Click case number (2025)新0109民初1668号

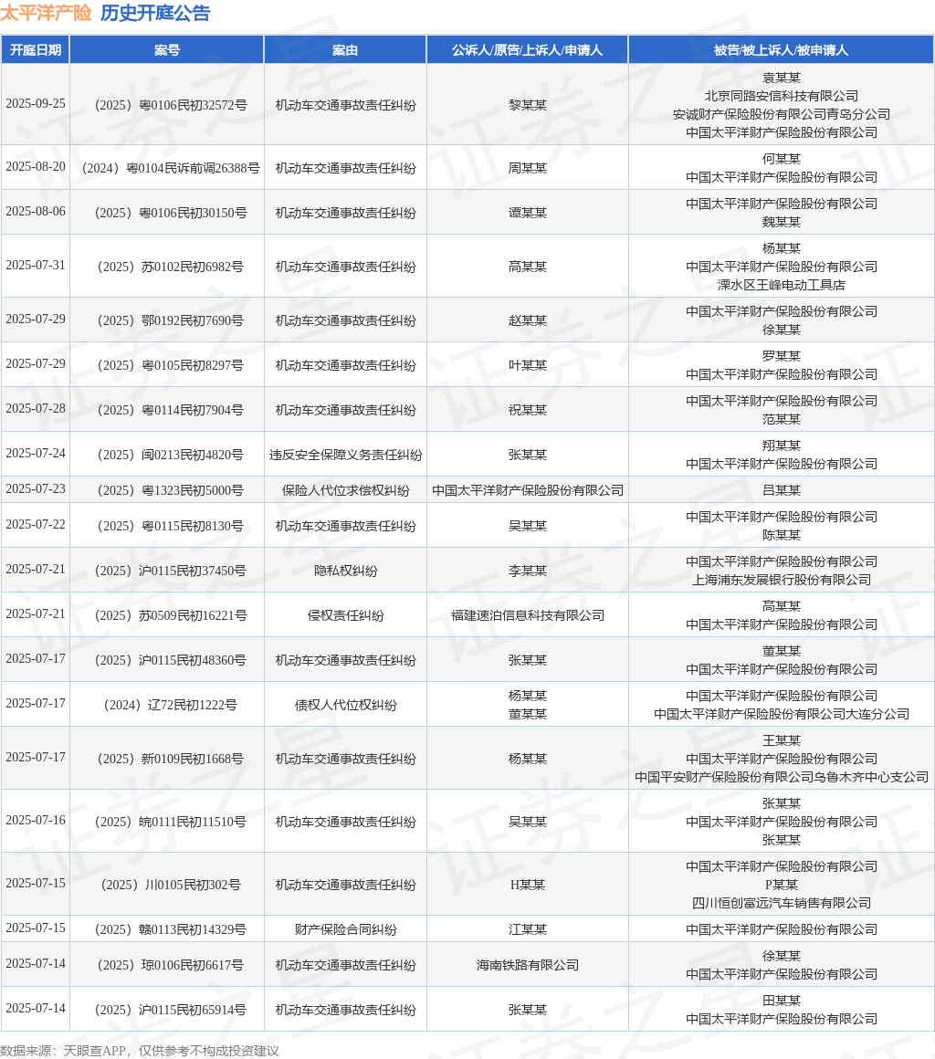coord(170,759)
